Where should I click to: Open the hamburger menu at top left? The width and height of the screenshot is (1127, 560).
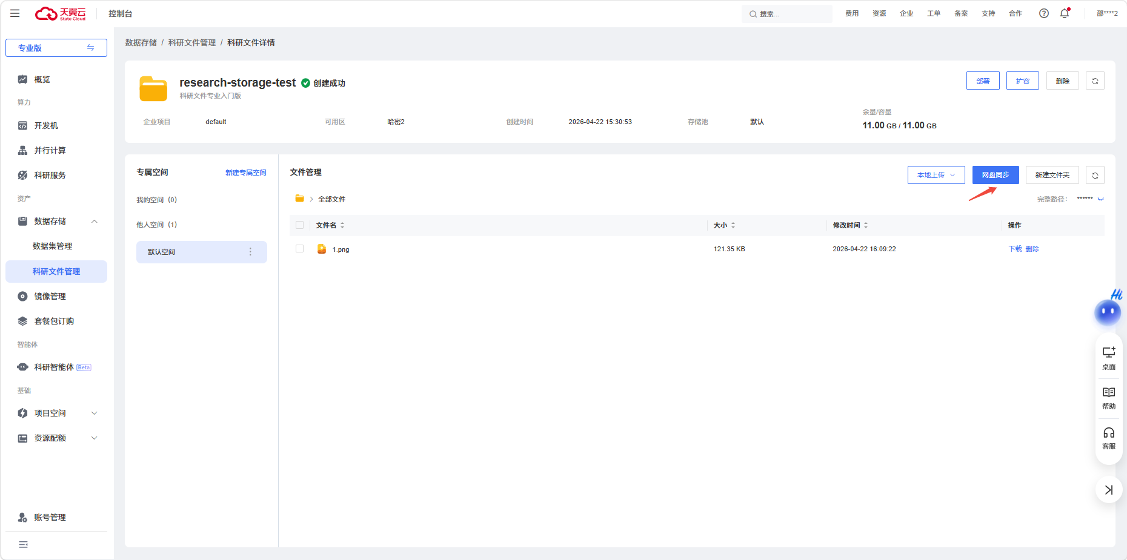15,13
